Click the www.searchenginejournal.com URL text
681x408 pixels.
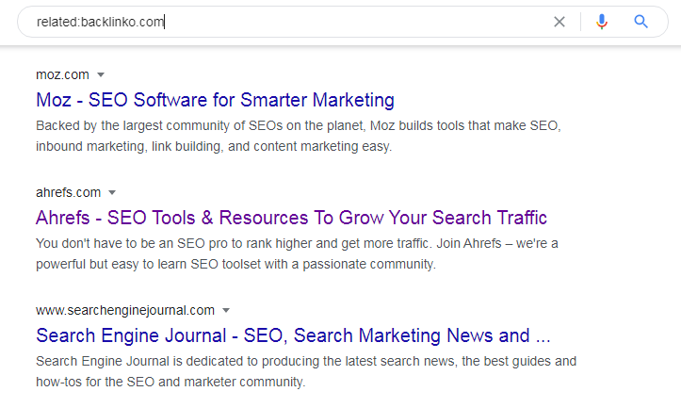125,310
